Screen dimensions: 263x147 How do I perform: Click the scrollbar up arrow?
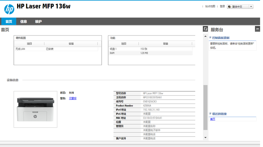(x=205, y=36)
